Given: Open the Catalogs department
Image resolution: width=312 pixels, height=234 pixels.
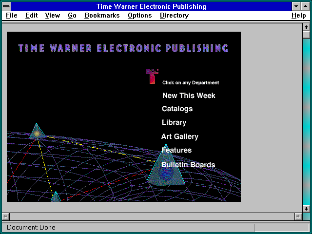Looking at the screenshot, I should pos(177,109).
